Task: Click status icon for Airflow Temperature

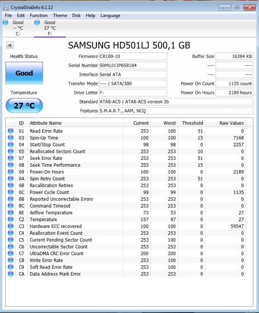Action: coord(11,212)
